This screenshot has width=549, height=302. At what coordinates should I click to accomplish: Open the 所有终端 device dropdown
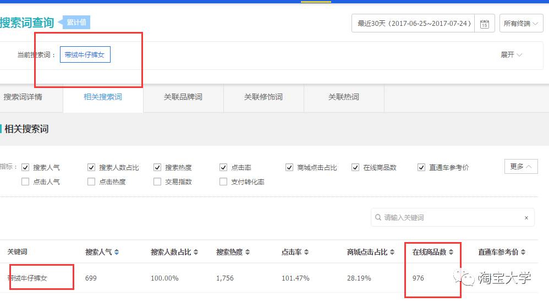tap(521, 24)
